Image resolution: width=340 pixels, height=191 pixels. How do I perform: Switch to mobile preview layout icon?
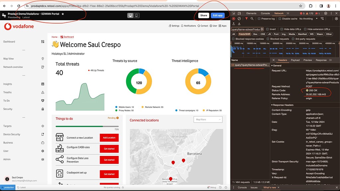click(136, 15)
